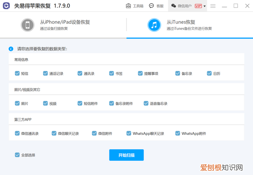253x175 pixels.
Task: Close the application window
Action: coord(247,6)
